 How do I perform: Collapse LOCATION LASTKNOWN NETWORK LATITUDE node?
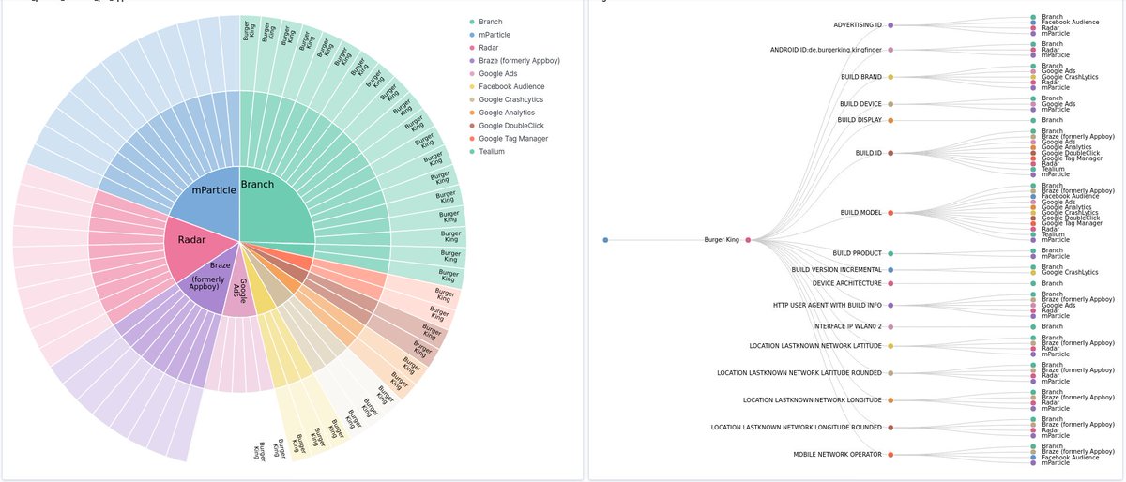[890, 346]
